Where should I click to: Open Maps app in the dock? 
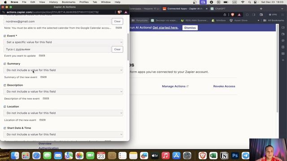click(69, 156)
